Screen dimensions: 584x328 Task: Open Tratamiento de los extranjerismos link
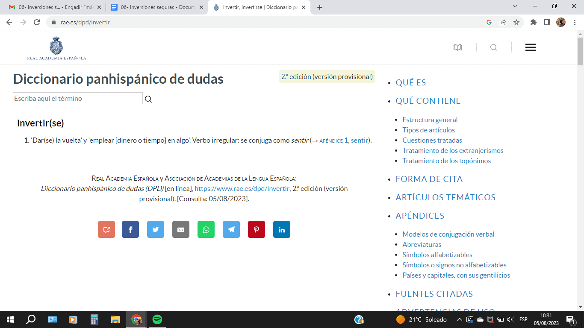[x=453, y=150]
